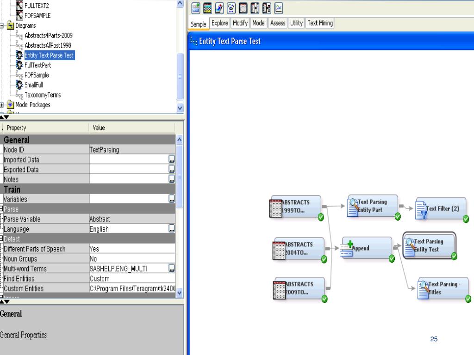
Task: Click the Node ID value TextParsing
Action: coord(132,149)
